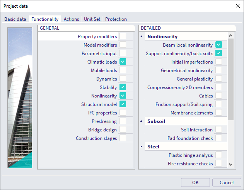The height and width of the screenshot is (190, 244).
Task: Uncheck the Climatic loads checkbox
Action: 123,62
